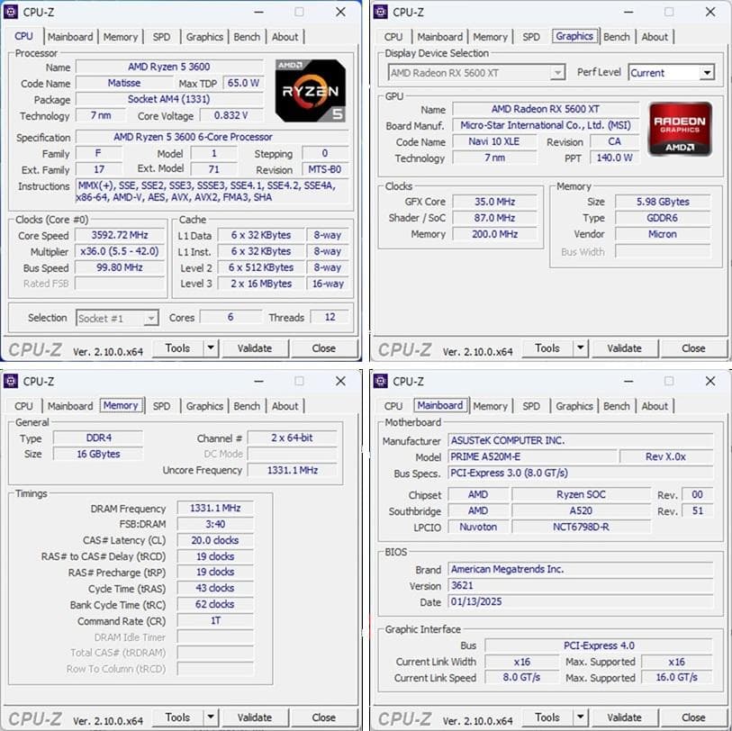
Task: Click the Board Manuf. value 'Micro-Star International Co., Ltd. (MSI)'
Action: tap(546, 125)
